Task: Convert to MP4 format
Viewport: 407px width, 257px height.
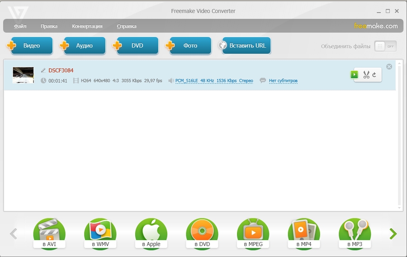Action: [x=304, y=234]
